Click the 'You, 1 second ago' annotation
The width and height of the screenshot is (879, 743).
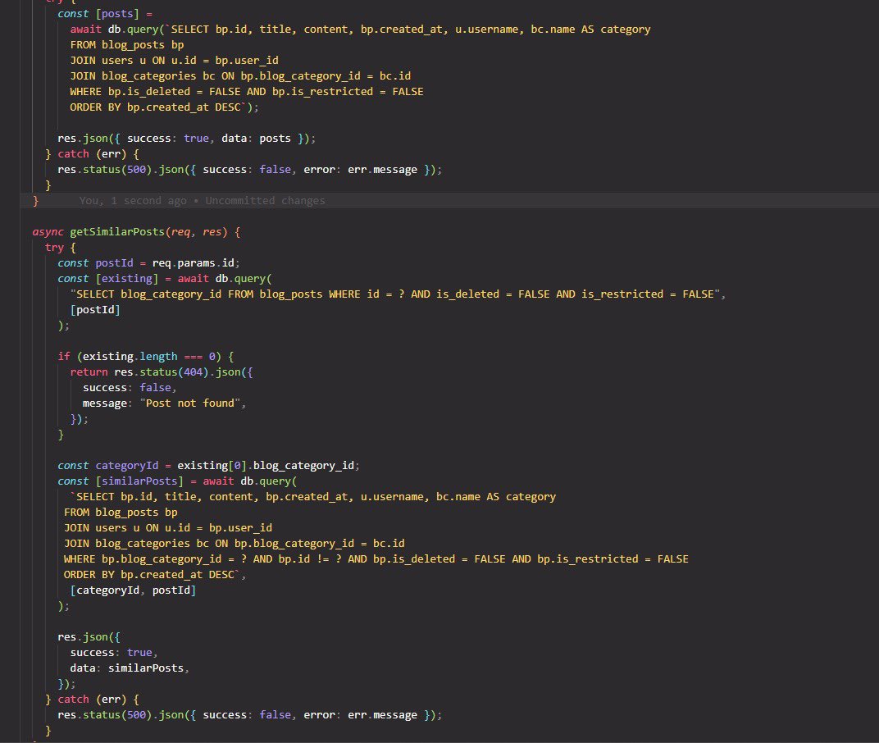pos(133,201)
